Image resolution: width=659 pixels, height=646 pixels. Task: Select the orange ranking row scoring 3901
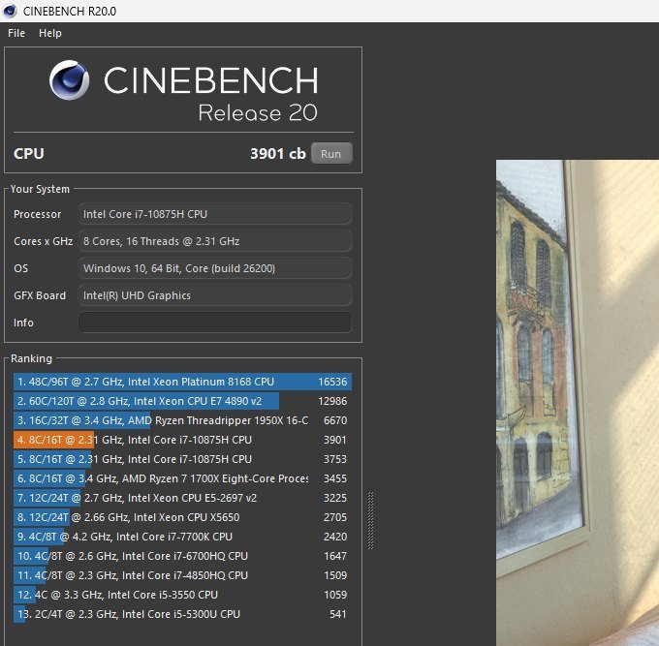tap(182, 440)
